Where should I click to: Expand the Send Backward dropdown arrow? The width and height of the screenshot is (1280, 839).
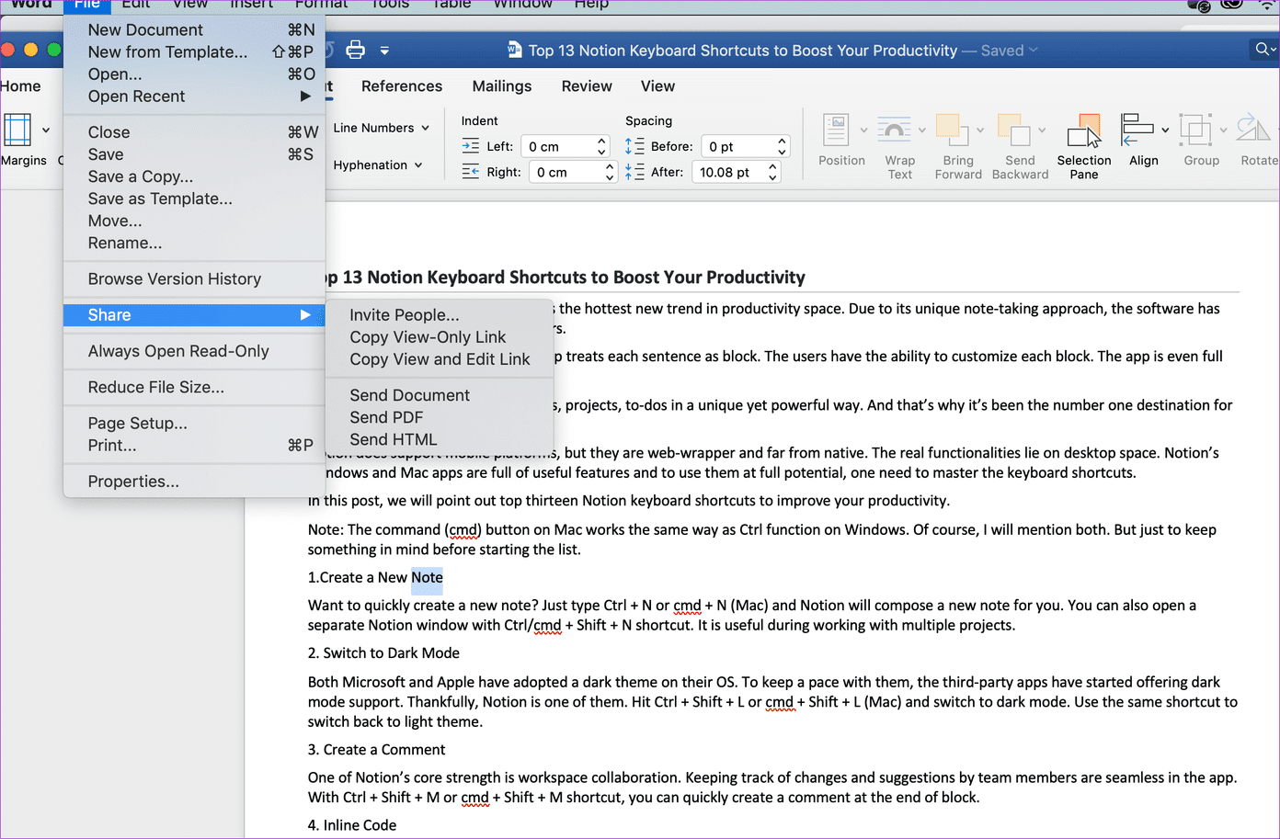(x=1042, y=130)
